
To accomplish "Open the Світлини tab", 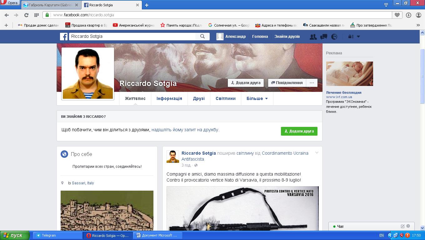I will click(225, 98).
